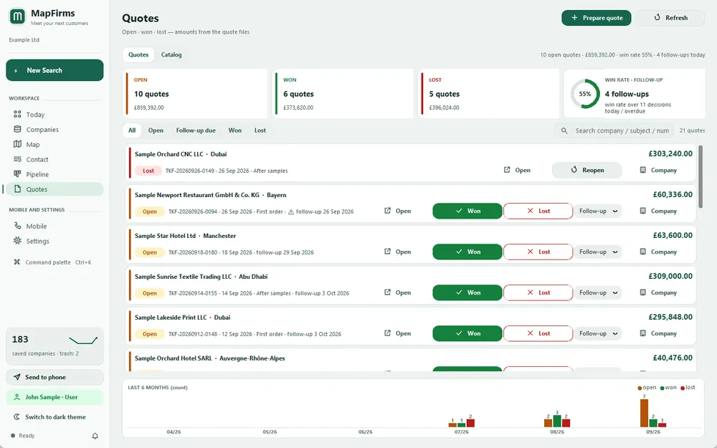View company for Sample Newport Restaurant
Image resolution: width=717 pixels, height=448 pixels.
pos(658,211)
